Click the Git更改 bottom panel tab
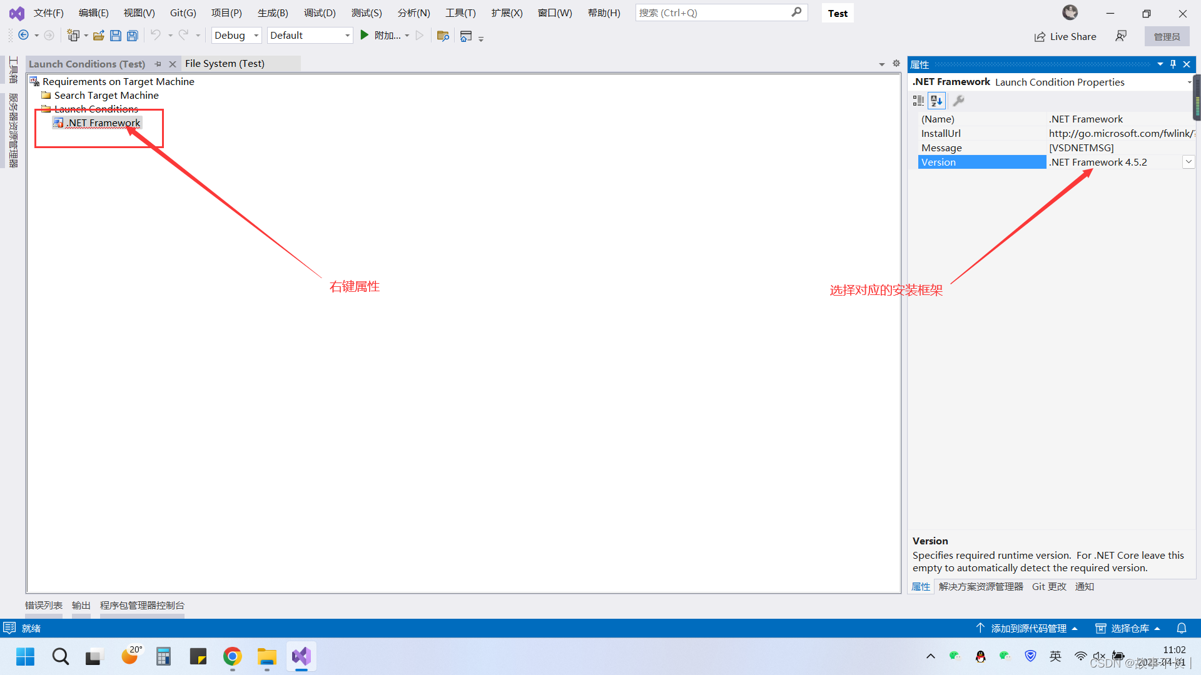Viewport: 1201px width, 675px height. coord(1048,586)
